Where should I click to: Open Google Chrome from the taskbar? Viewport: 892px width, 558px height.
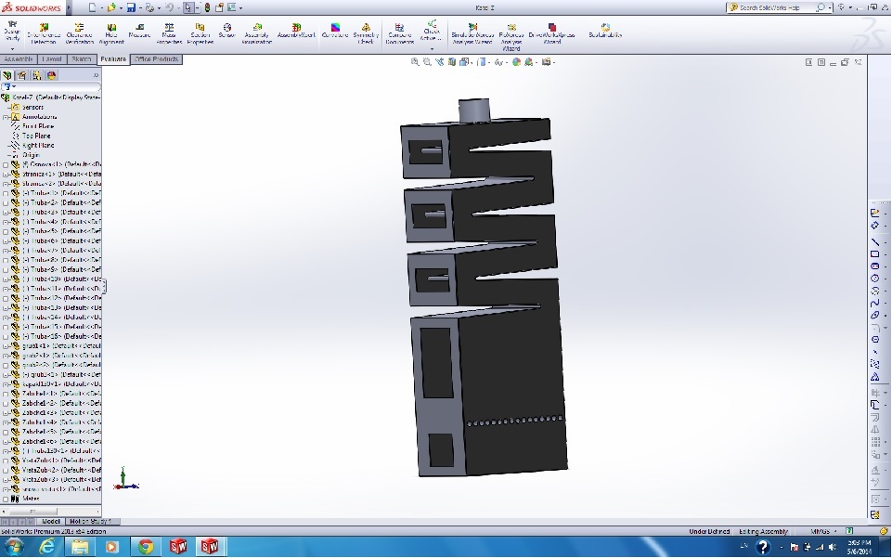tap(145, 547)
